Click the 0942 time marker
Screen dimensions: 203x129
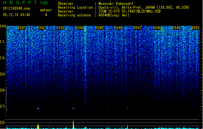click(41, 28)
